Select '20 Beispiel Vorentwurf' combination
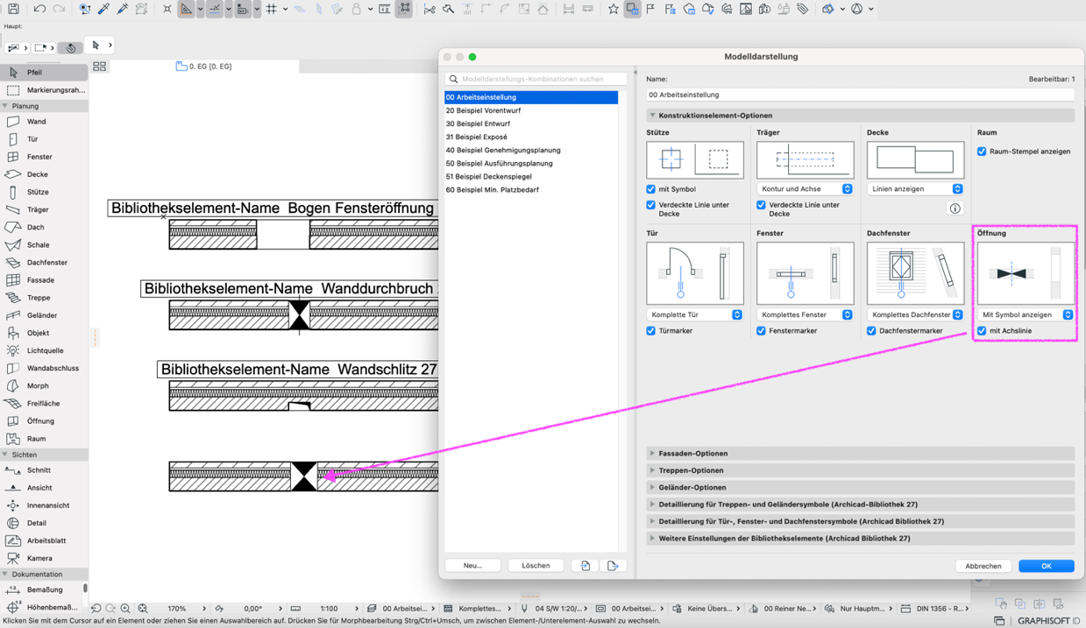 click(x=531, y=110)
